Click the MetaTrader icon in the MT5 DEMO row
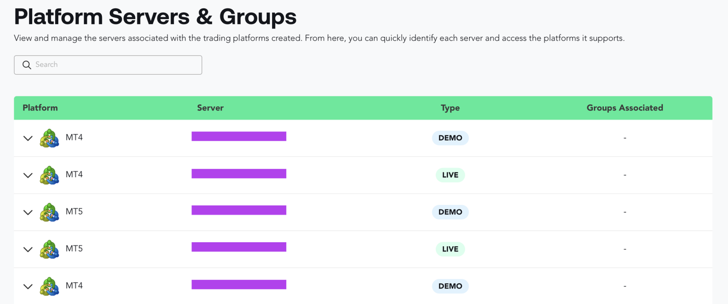 49,212
